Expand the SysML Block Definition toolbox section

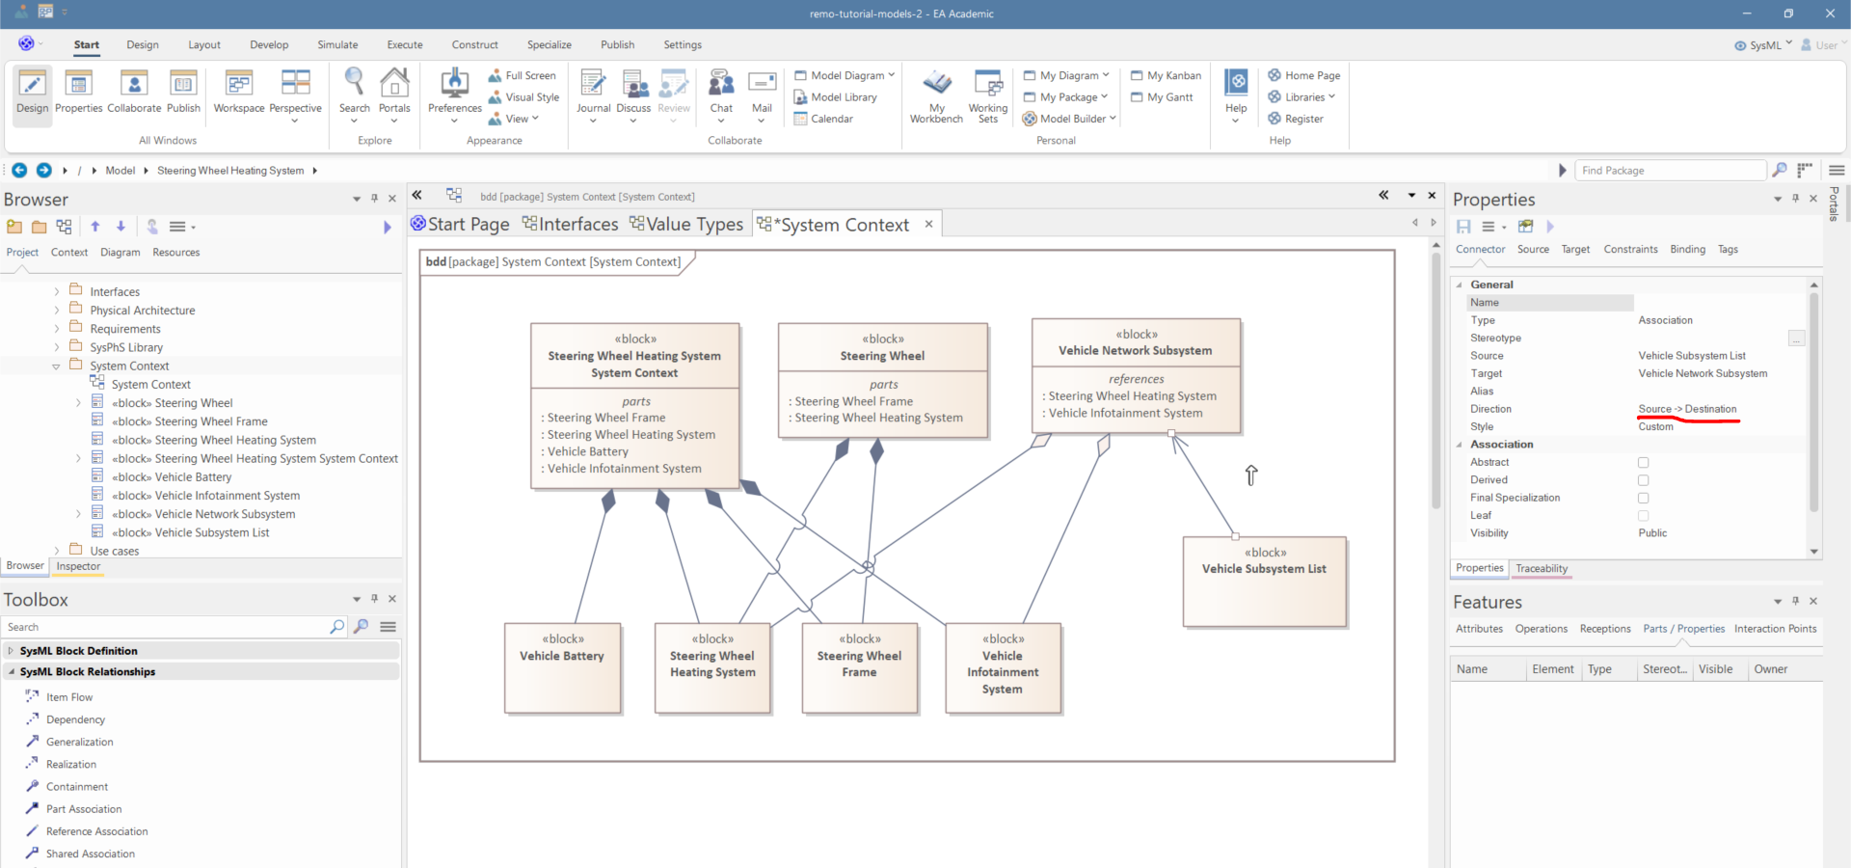tap(11, 651)
